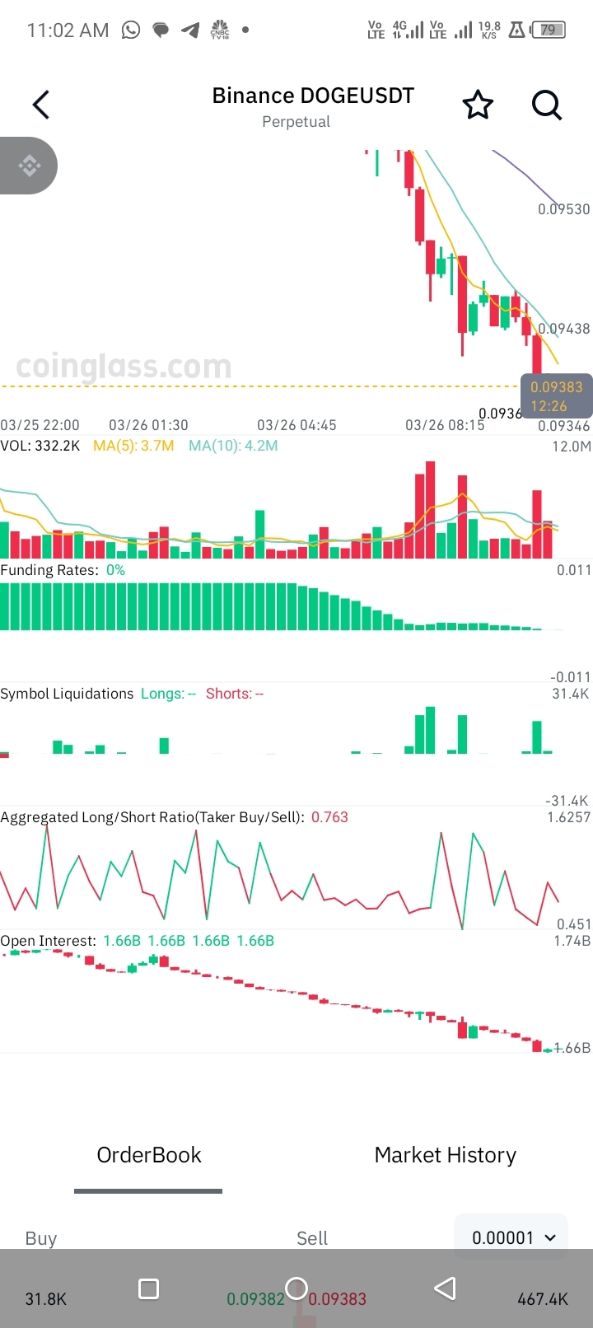Tap battery indicator showing 79

(549, 30)
